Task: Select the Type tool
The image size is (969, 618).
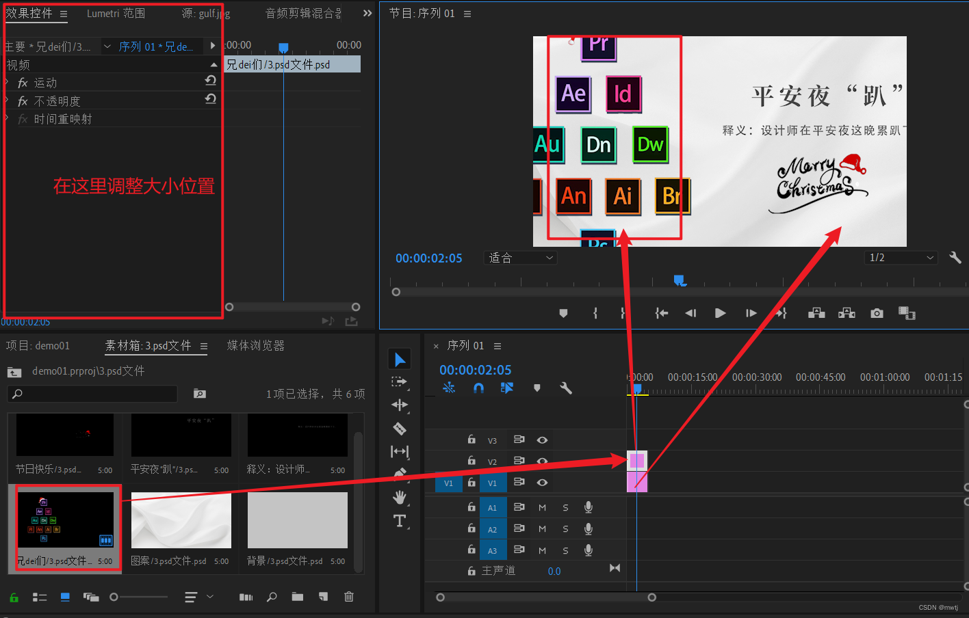Action: (400, 521)
